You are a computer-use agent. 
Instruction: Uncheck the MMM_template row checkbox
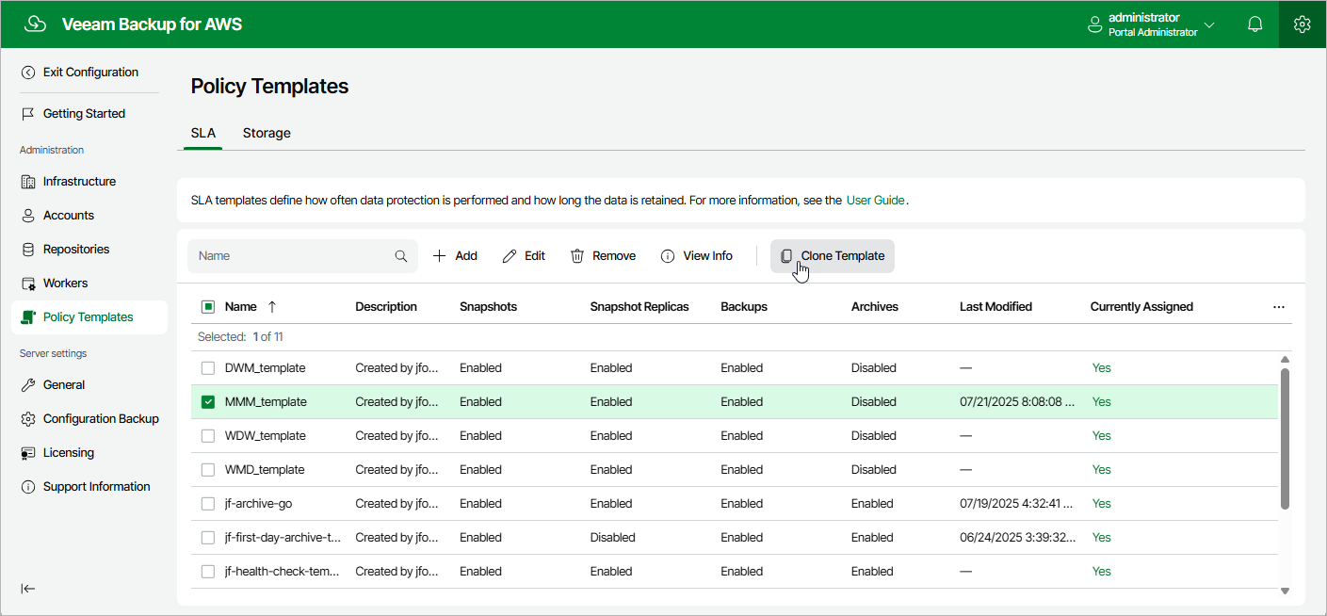click(208, 402)
